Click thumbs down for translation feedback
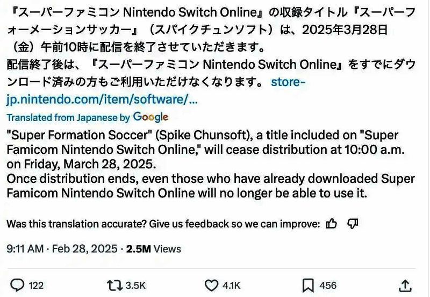 pyautogui.click(x=353, y=224)
